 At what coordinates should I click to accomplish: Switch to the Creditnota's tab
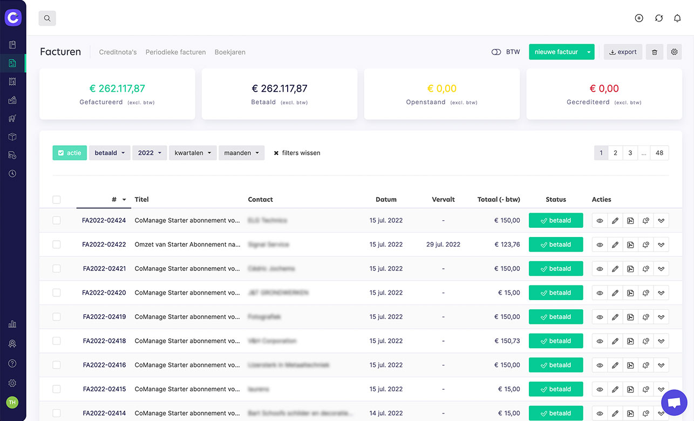[x=118, y=52]
